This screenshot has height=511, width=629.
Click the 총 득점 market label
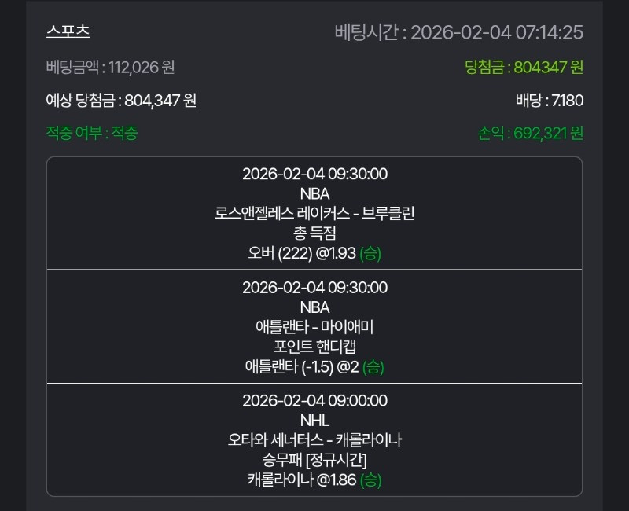[314, 233]
